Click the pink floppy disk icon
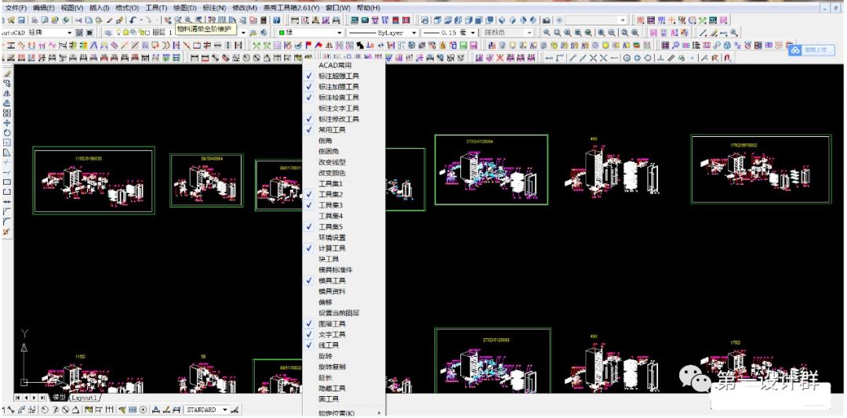Image resolution: width=847 pixels, height=418 pixels. click(x=473, y=45)
